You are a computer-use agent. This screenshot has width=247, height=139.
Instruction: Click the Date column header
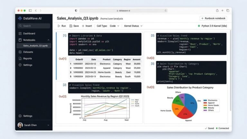coord(94,60)
